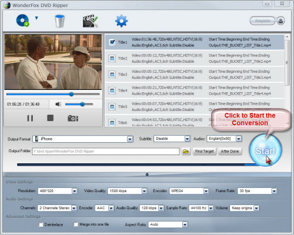Click the user account icon beside Register
Image resolution: width=294 pixels, height=235 pixels.
280,21
